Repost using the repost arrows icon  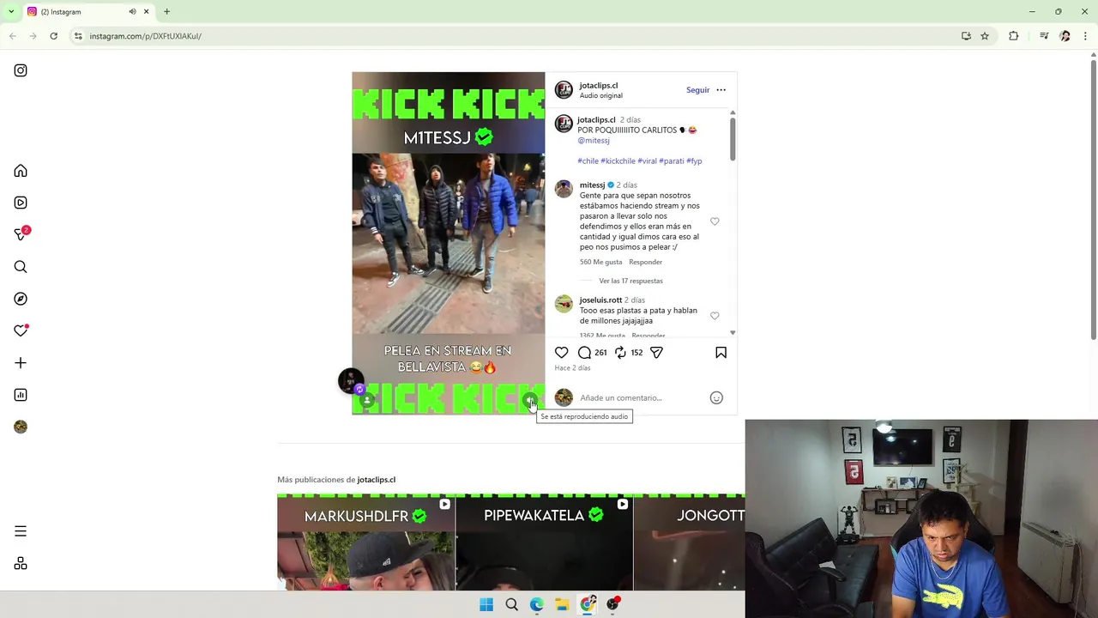click(620, 353)
